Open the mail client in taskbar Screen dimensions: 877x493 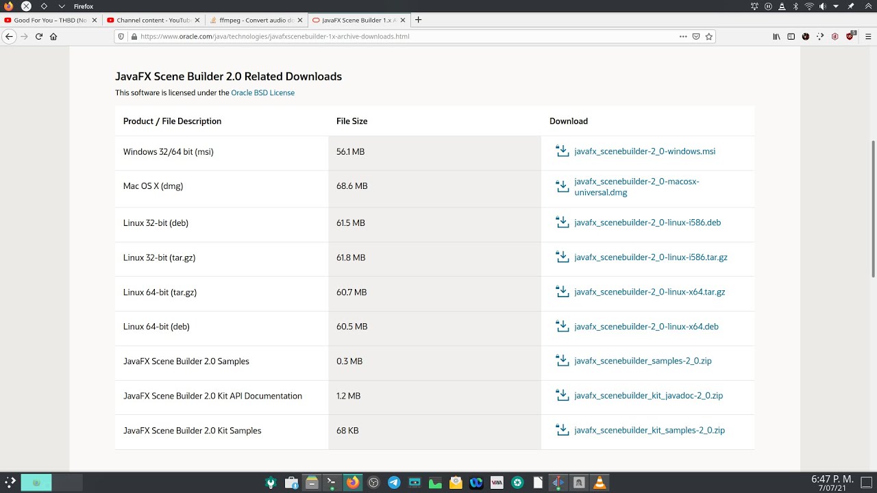(456, 483)
